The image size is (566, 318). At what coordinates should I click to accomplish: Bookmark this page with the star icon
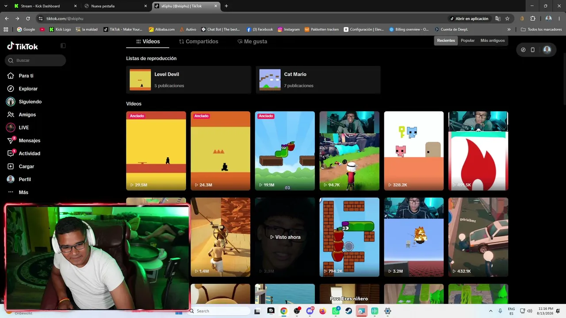coord(507,19)
